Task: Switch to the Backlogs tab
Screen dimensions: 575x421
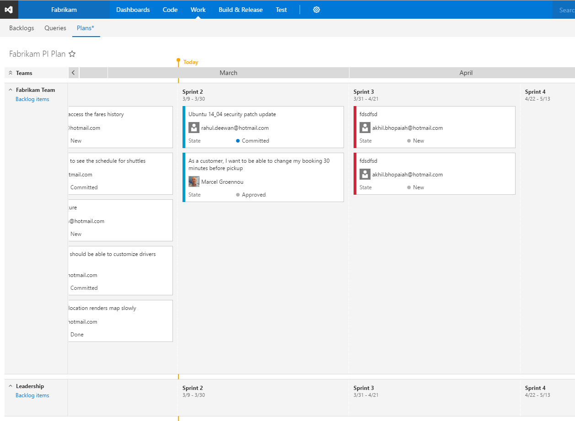Action: [21, 28]
